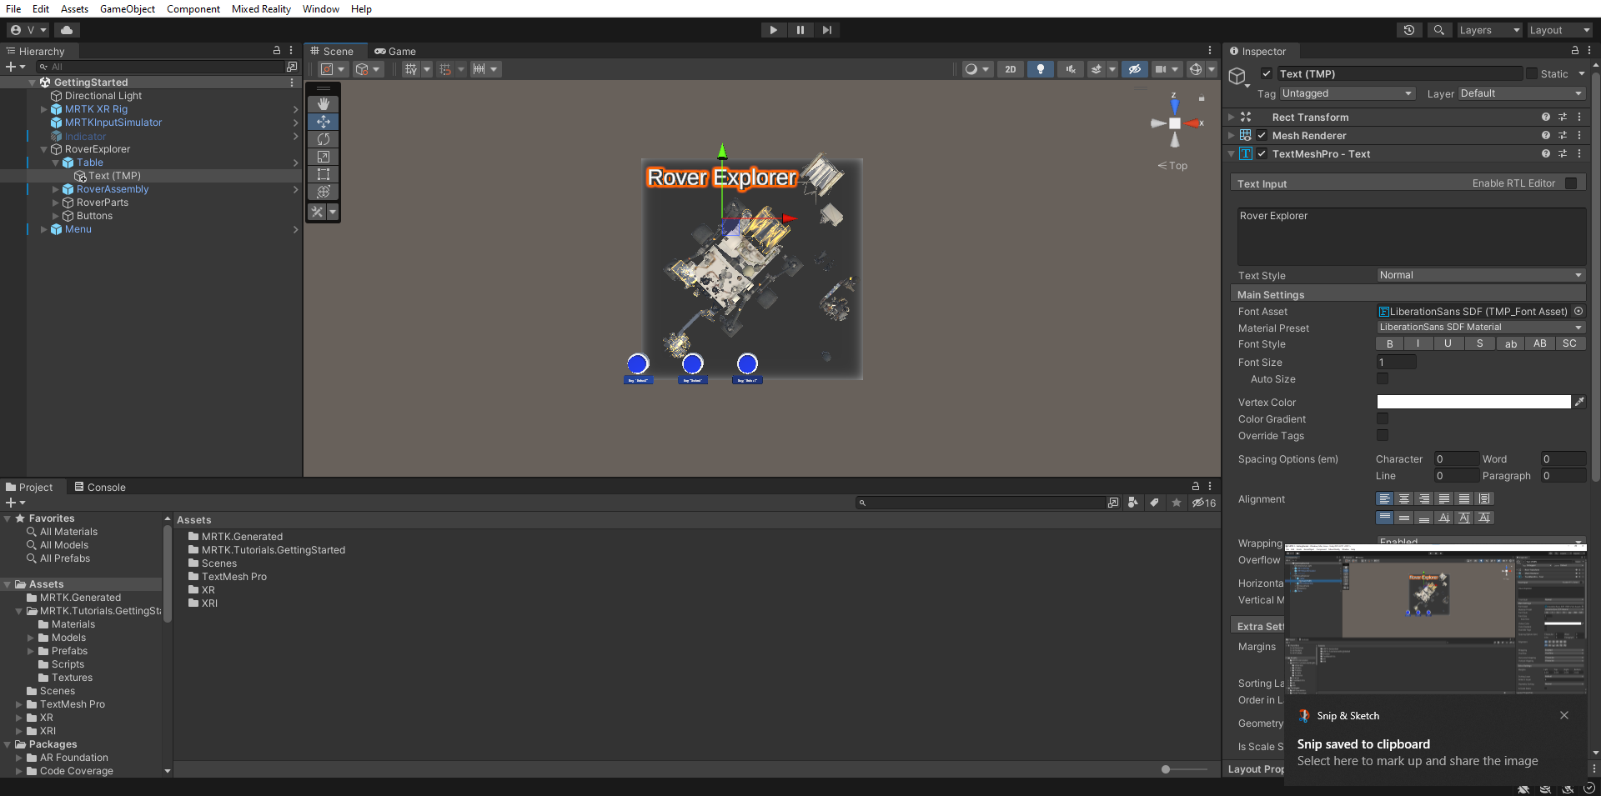The image size is (1601, 796).
Task: Enable the RTL Editor checkbox
Action: point(1571,183)
